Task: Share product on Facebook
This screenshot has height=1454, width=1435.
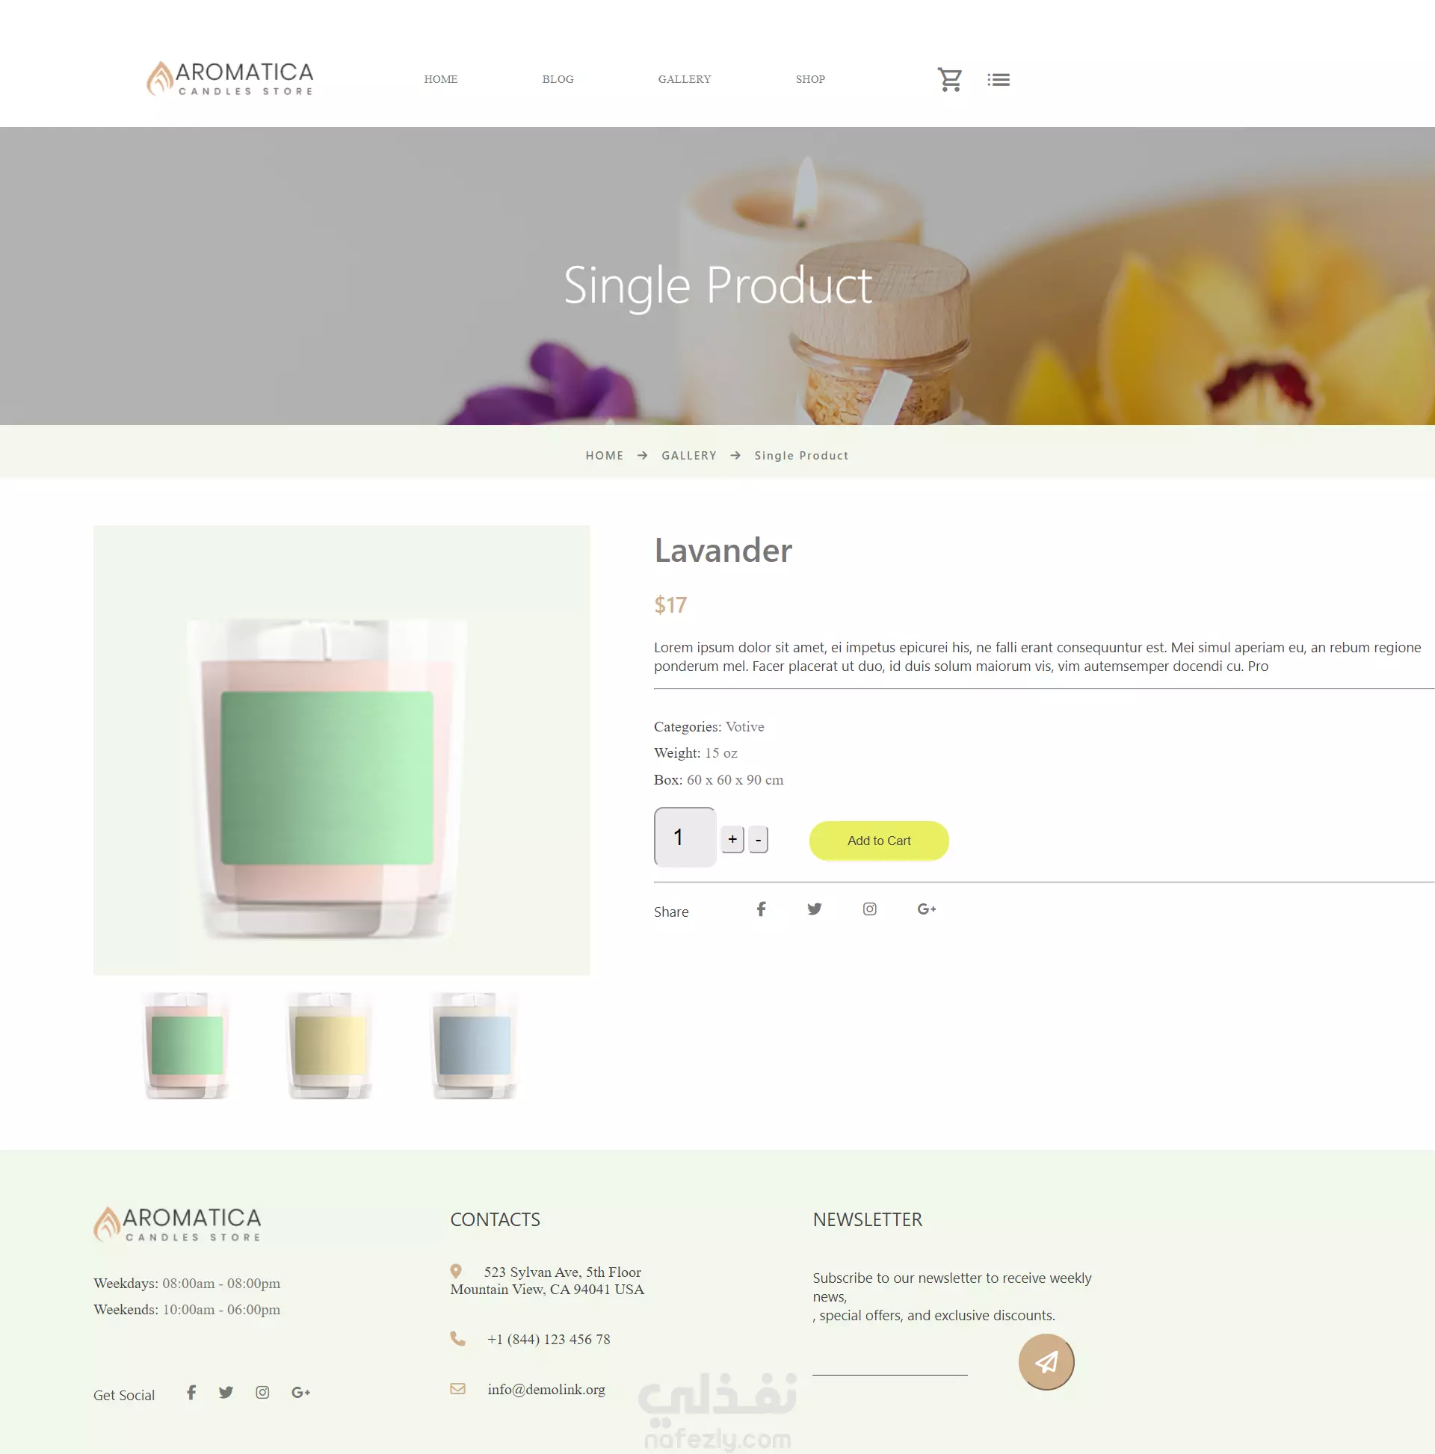Action: click(761, 909)
